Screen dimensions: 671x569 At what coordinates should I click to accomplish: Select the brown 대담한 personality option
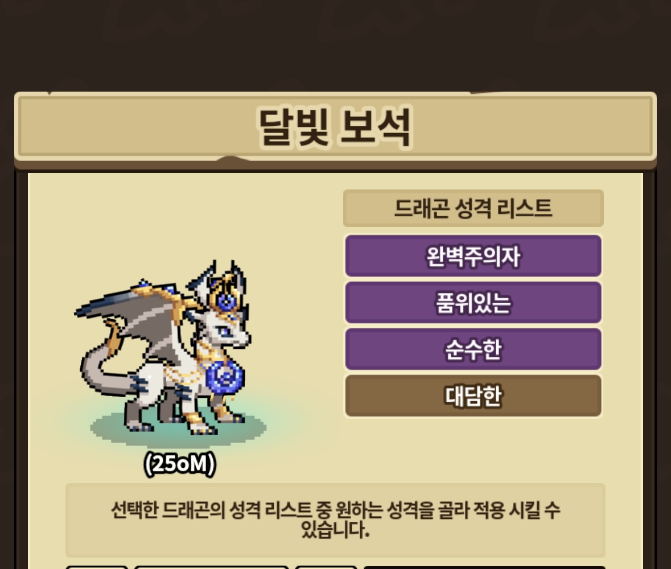[x=474, y=395]
